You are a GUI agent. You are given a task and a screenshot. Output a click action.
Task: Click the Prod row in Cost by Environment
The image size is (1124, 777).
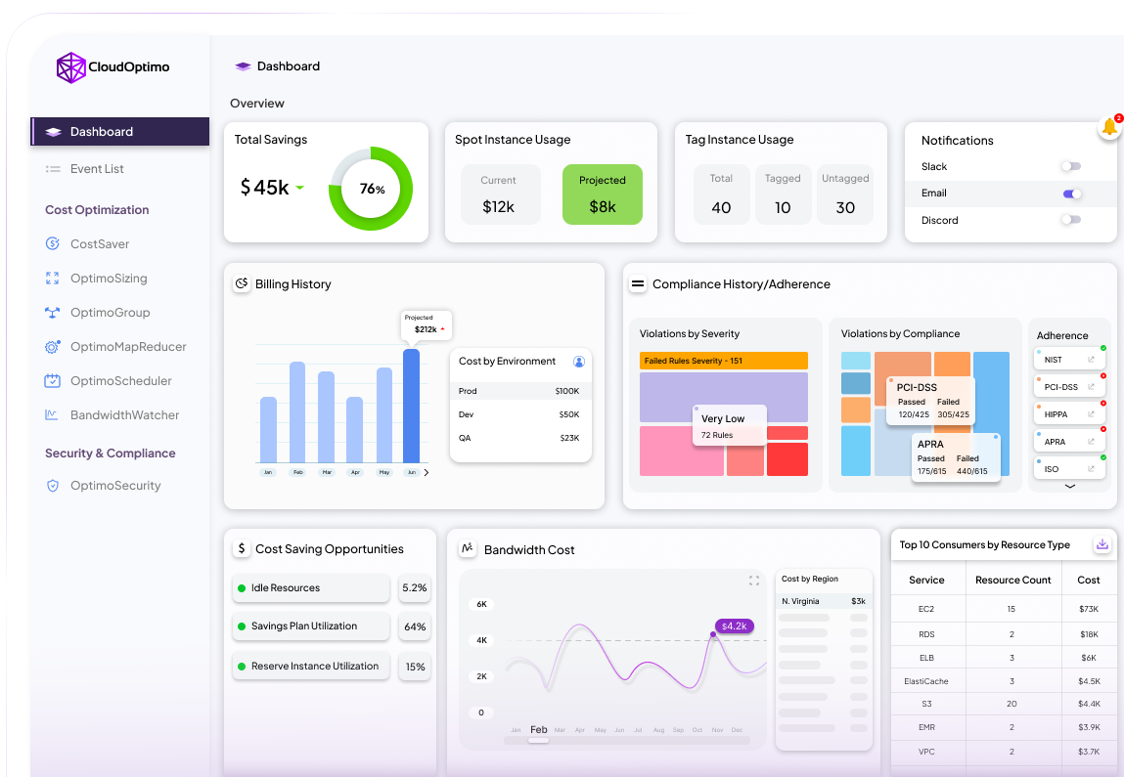pos(519,391)
